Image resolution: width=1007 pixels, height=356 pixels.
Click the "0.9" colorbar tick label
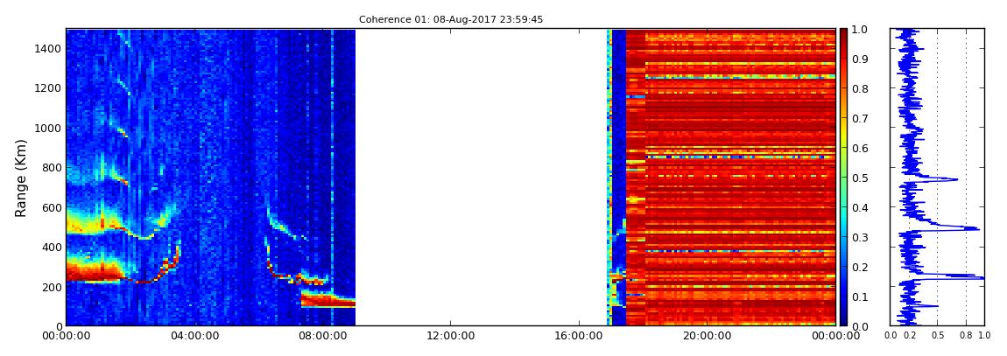click(x=861, y=59)
